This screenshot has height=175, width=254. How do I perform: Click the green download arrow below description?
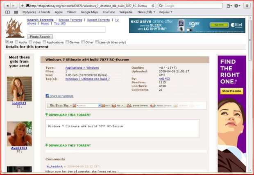47,145
